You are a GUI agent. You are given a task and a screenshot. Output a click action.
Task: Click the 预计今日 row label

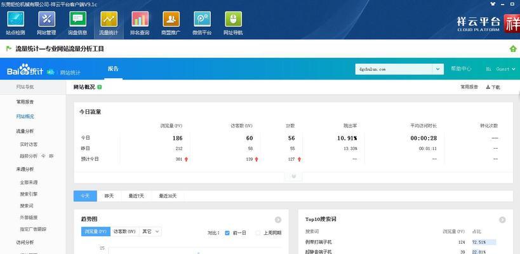tap(90, 159)
